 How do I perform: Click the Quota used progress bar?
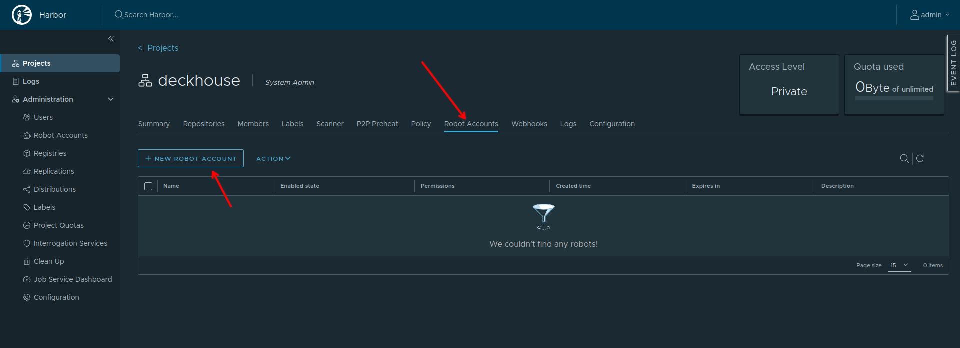tap(894, 98)
